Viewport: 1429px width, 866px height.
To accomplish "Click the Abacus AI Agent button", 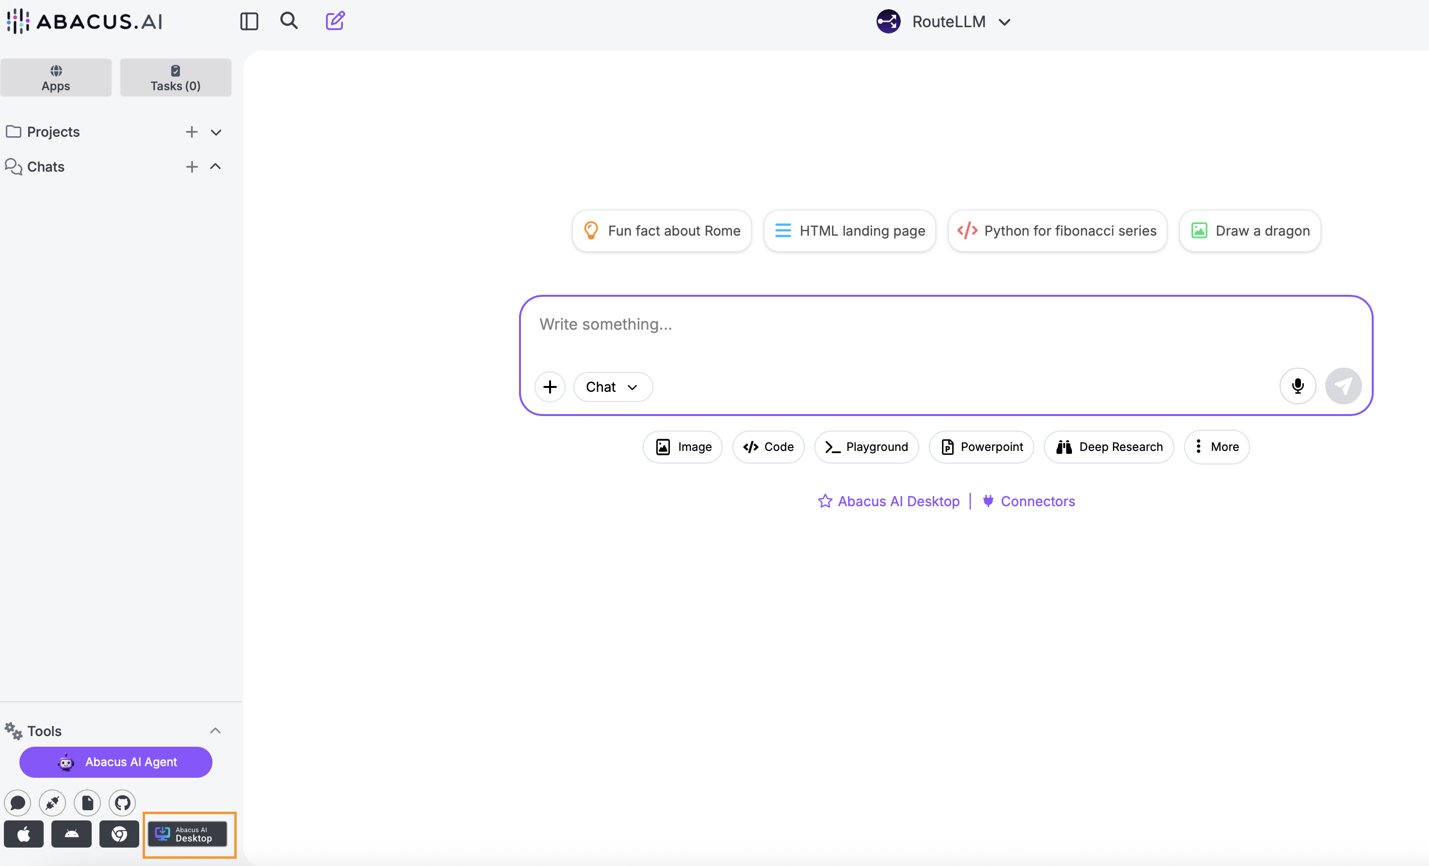I will [116, 762].
